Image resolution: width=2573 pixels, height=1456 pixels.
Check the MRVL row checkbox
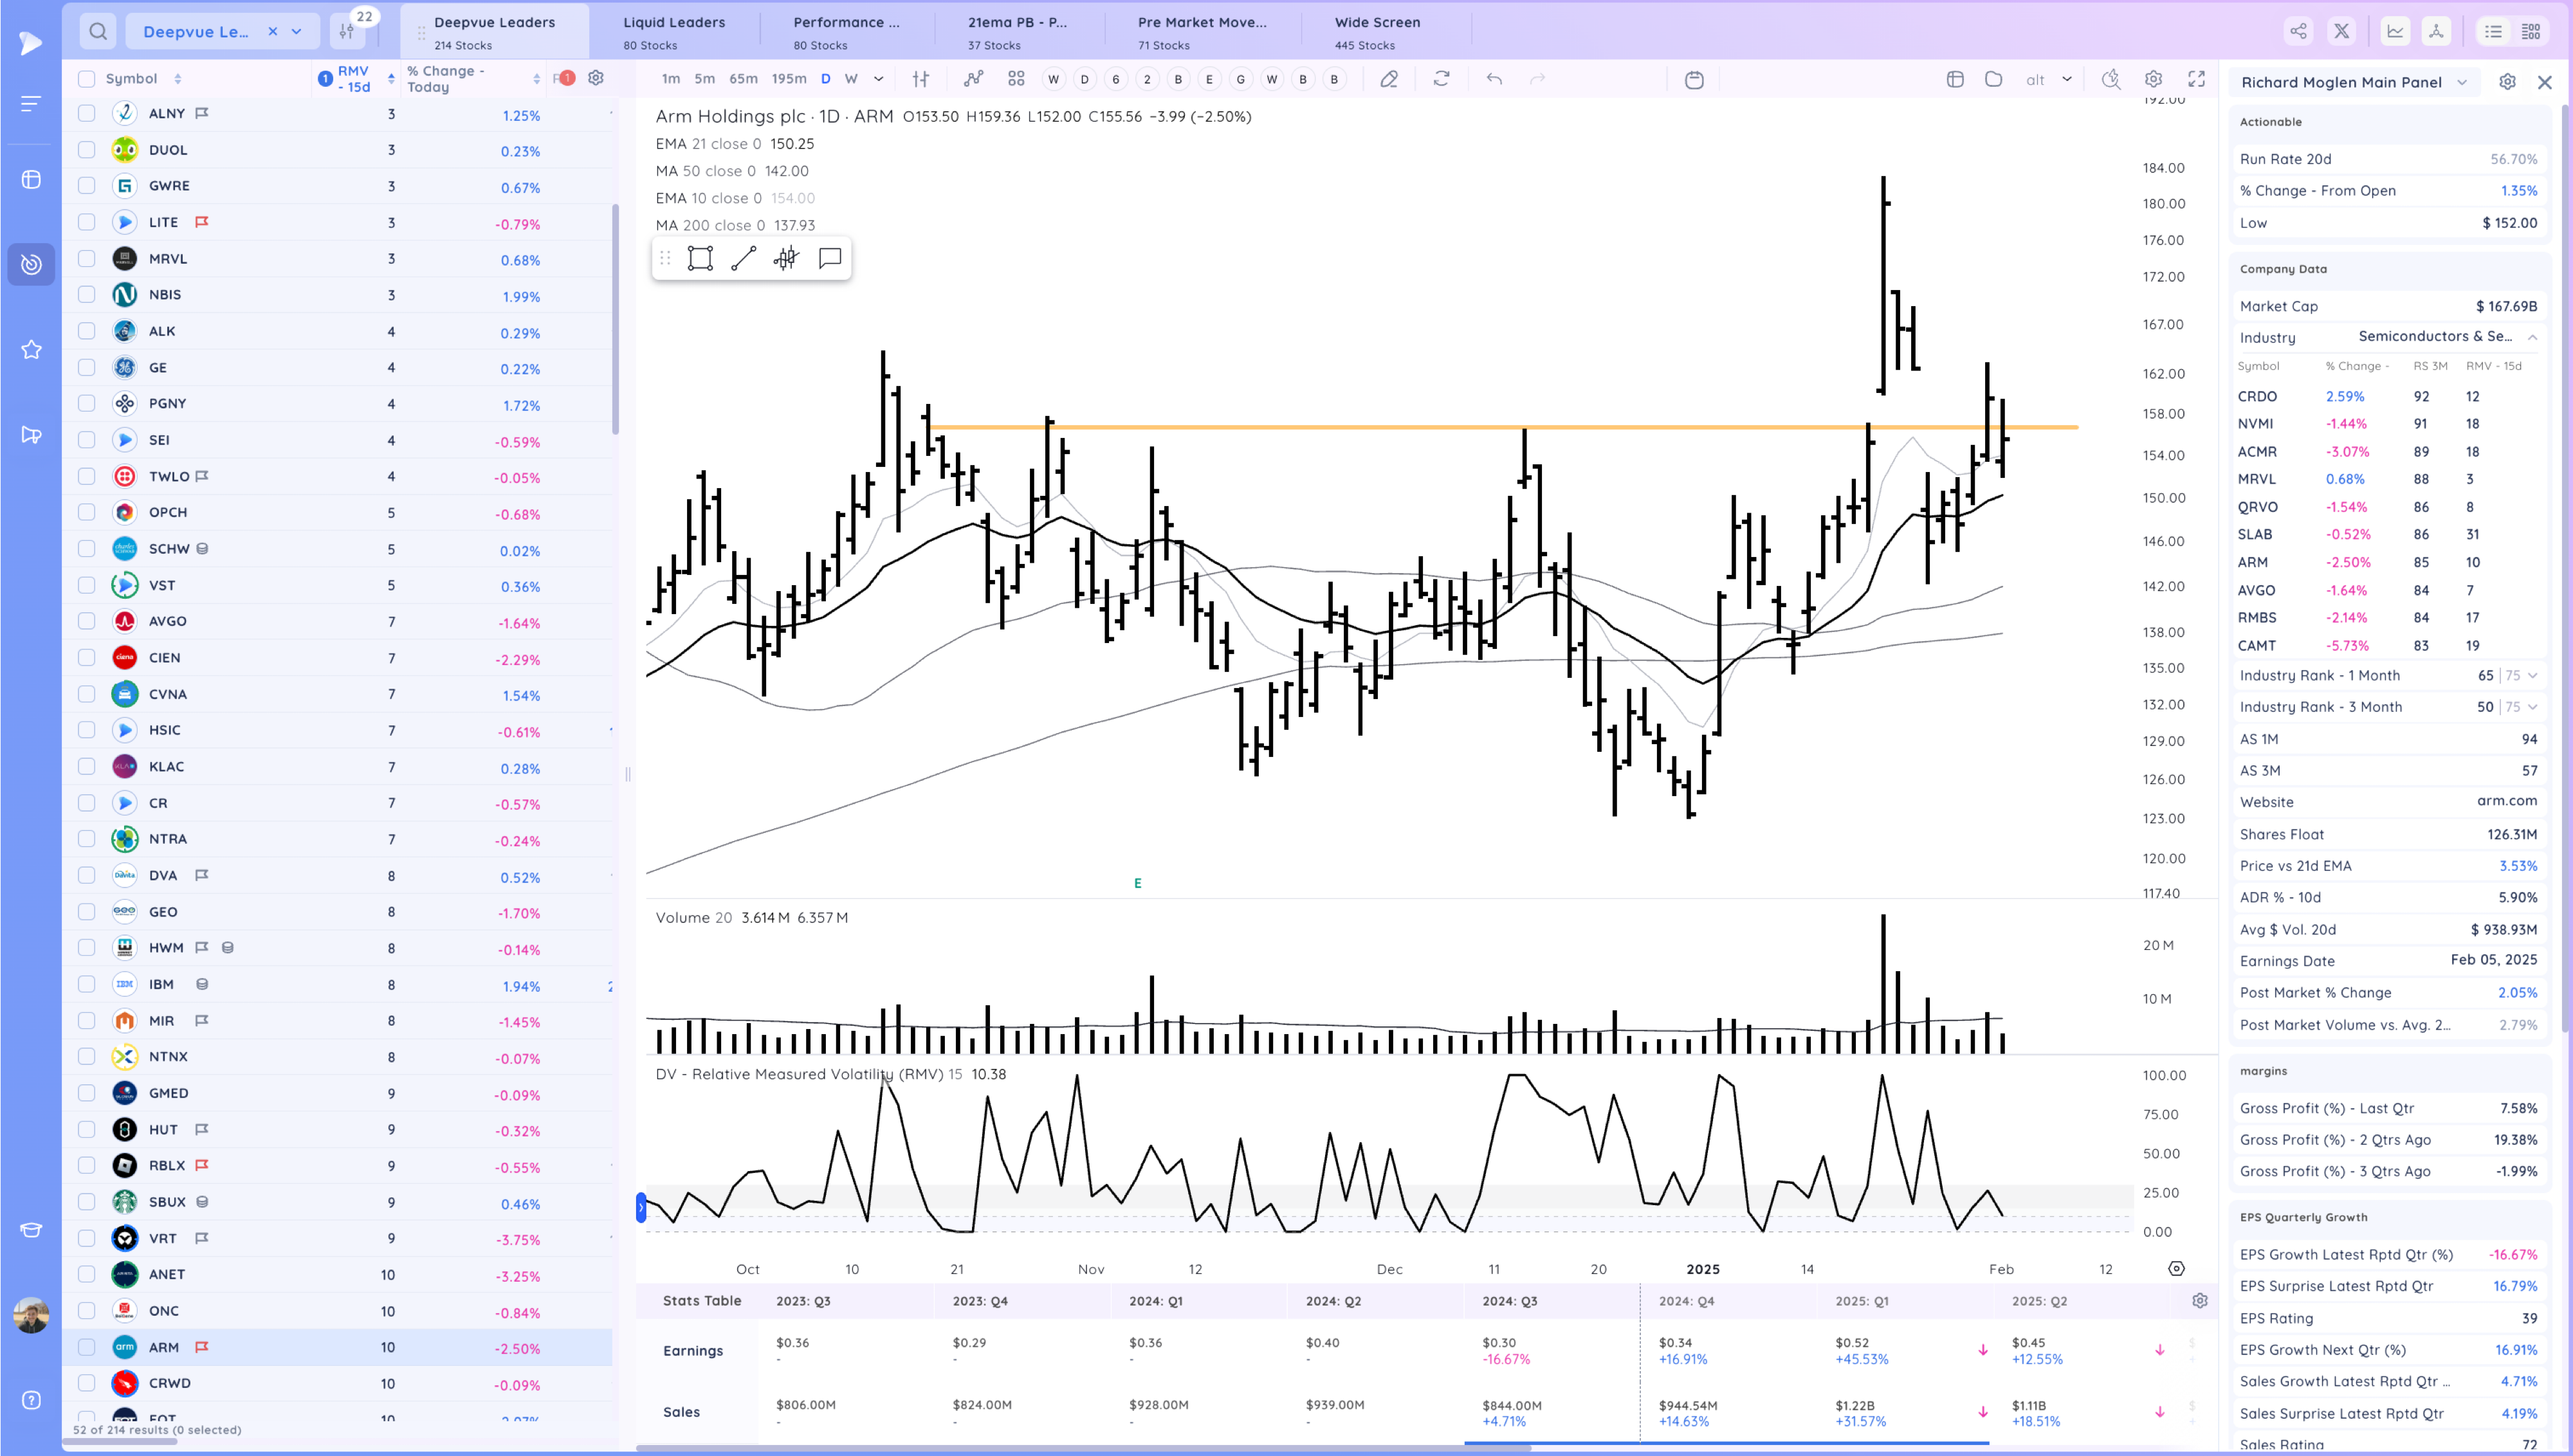[87, 259]
